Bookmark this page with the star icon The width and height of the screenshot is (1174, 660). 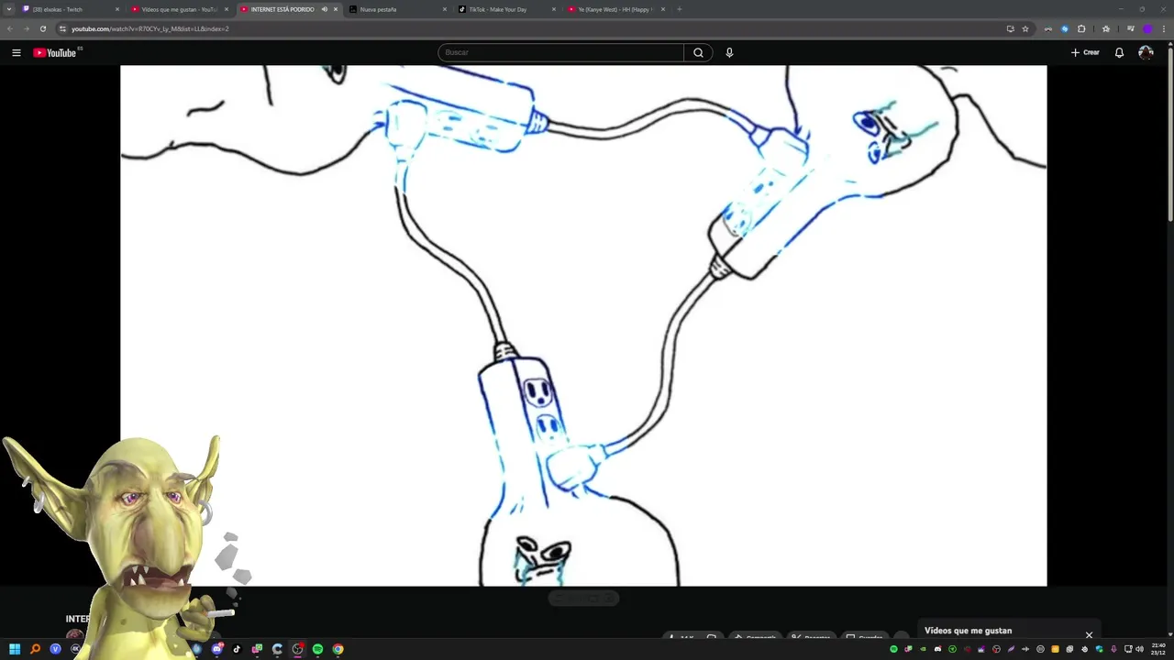click(1025, 28)
